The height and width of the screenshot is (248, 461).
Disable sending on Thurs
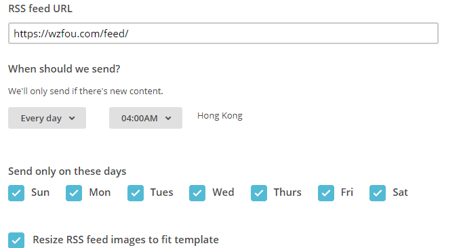coord(259,193)
